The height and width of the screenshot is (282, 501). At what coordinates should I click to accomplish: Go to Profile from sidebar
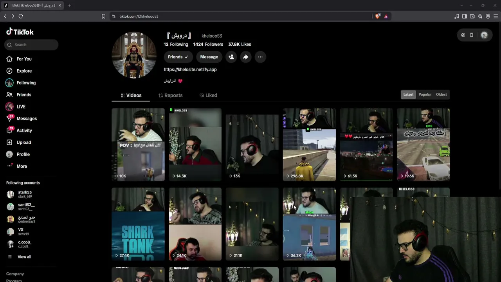[23, 154]
